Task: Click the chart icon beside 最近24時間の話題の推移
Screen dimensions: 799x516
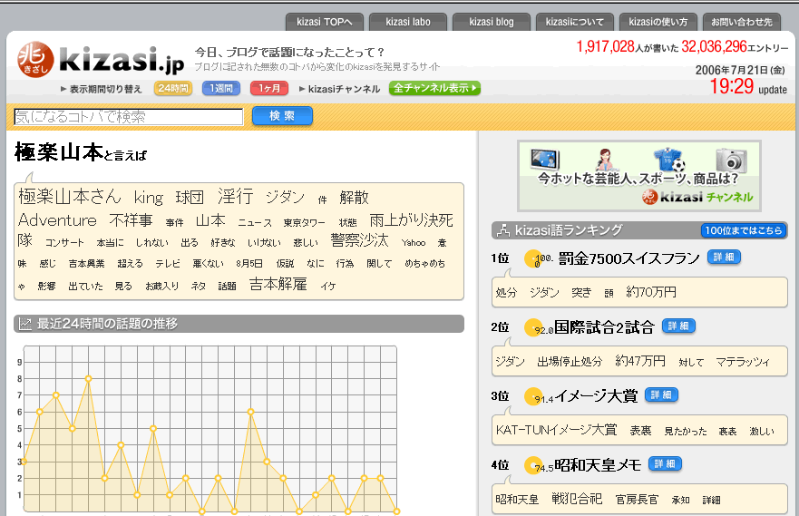Action: click(x=25, y=324)
